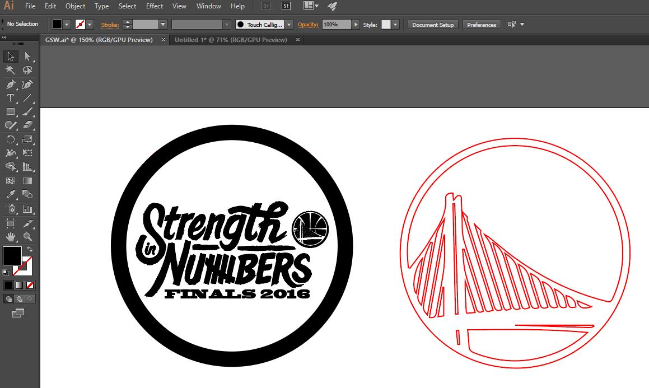
Task: Open the fill color dropdown arrow
Action: [x=67, y=25]
